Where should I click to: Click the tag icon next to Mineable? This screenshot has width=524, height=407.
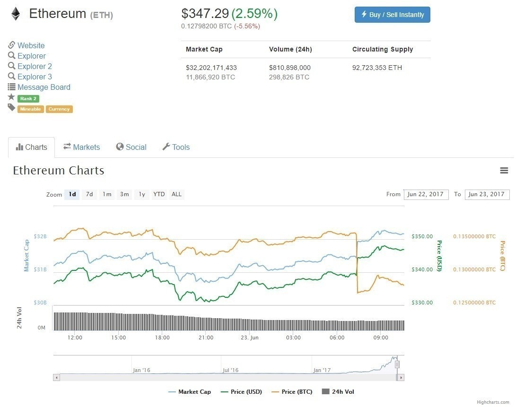pos(11,108)
